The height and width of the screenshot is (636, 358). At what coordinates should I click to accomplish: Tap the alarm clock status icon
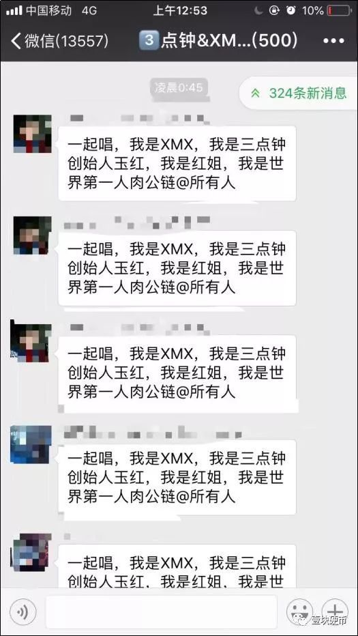click(x=291, y=10)
